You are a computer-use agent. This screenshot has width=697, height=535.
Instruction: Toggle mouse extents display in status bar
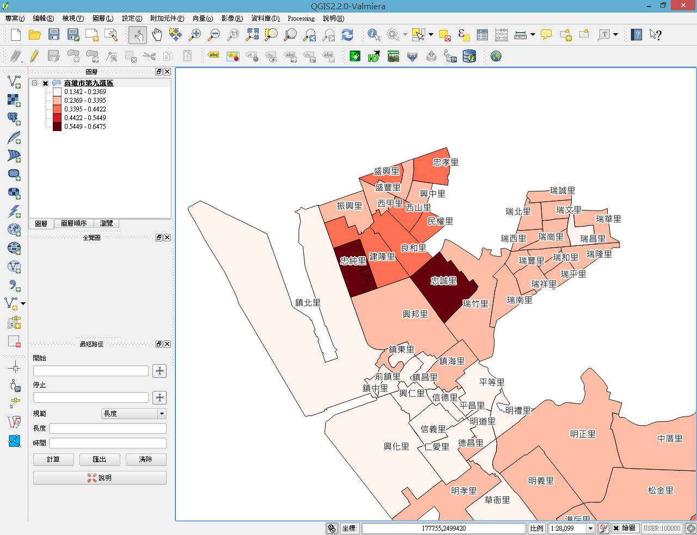click(332, 528)
